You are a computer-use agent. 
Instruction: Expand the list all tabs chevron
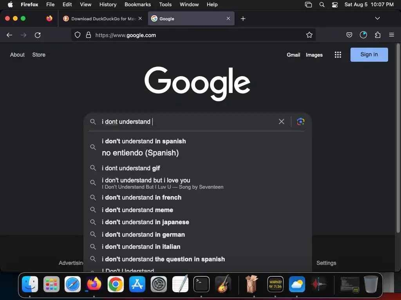pyautogui.click(x=377, y=18)
